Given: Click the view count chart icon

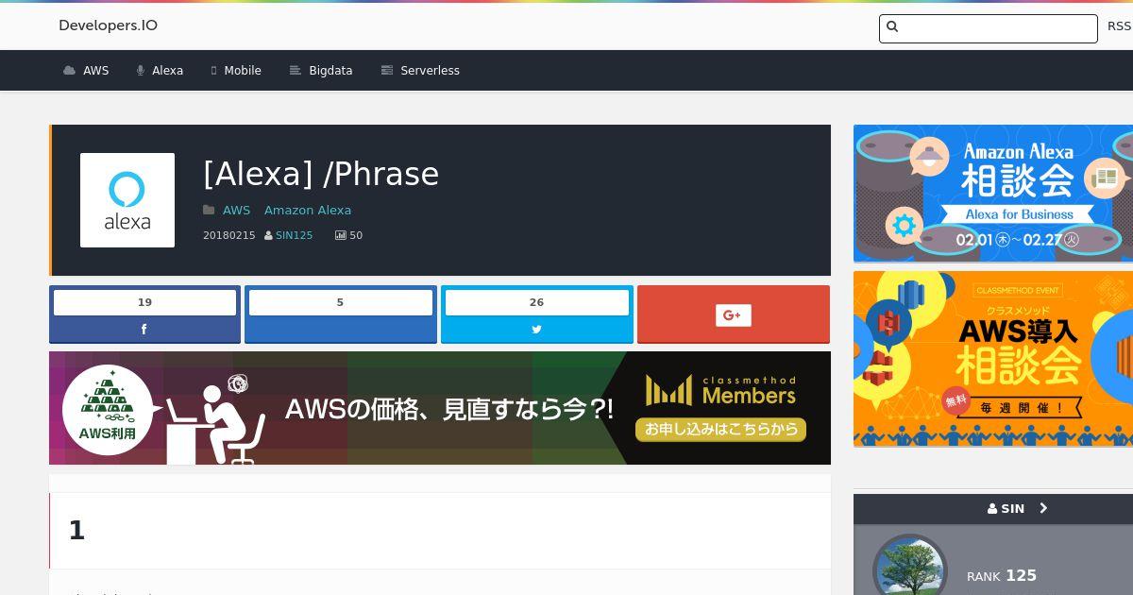Looking at the screenshot, I should point(341,235).
